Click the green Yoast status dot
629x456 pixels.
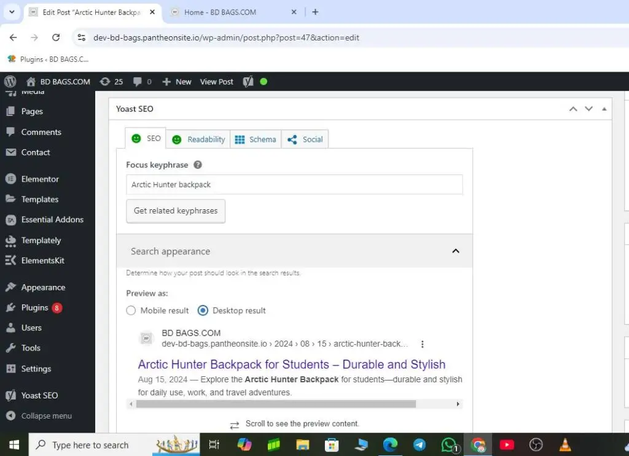tap(264, 82)
